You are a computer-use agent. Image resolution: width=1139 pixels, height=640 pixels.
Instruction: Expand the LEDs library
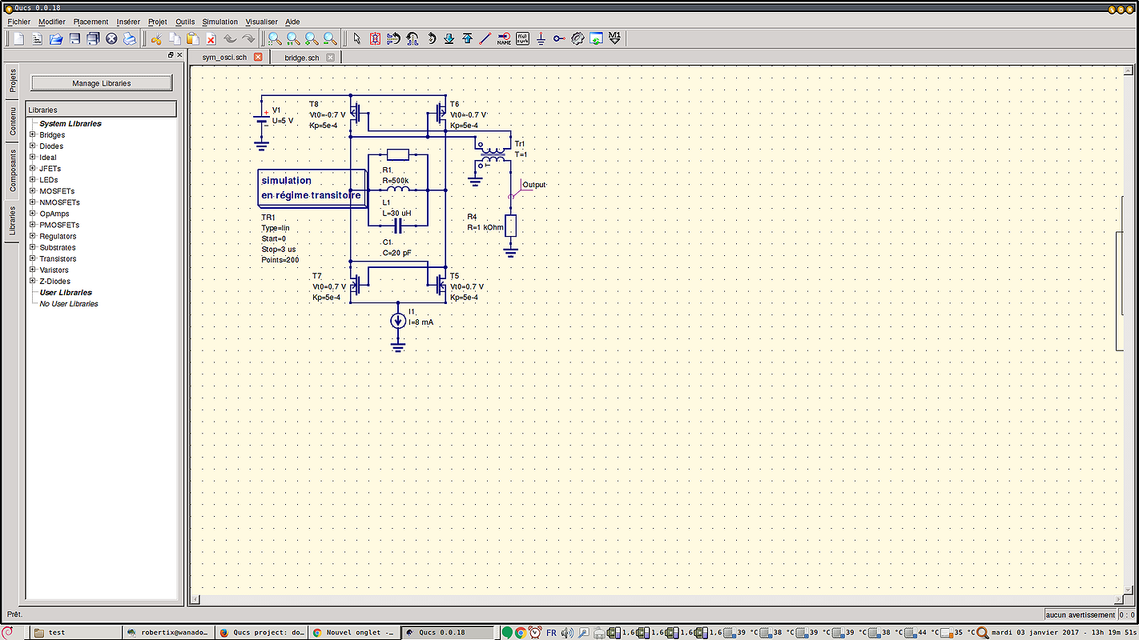click(x=33, y=180)
